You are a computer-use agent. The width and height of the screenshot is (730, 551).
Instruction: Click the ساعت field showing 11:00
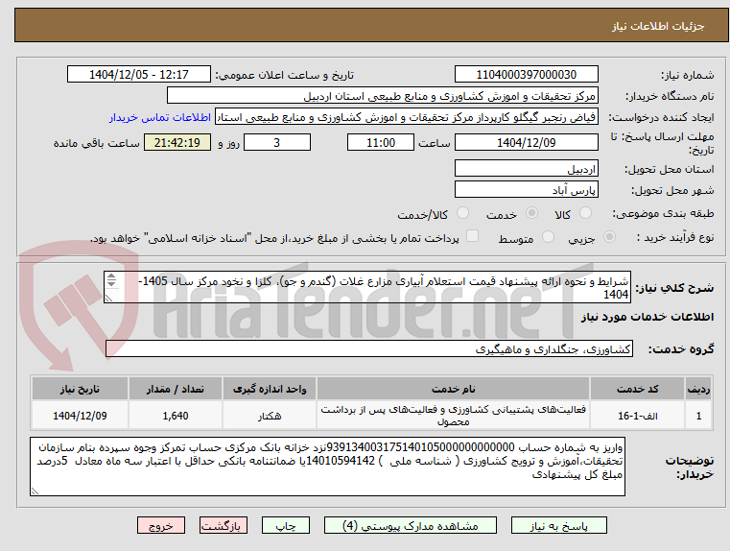click(x=381, y=142)
